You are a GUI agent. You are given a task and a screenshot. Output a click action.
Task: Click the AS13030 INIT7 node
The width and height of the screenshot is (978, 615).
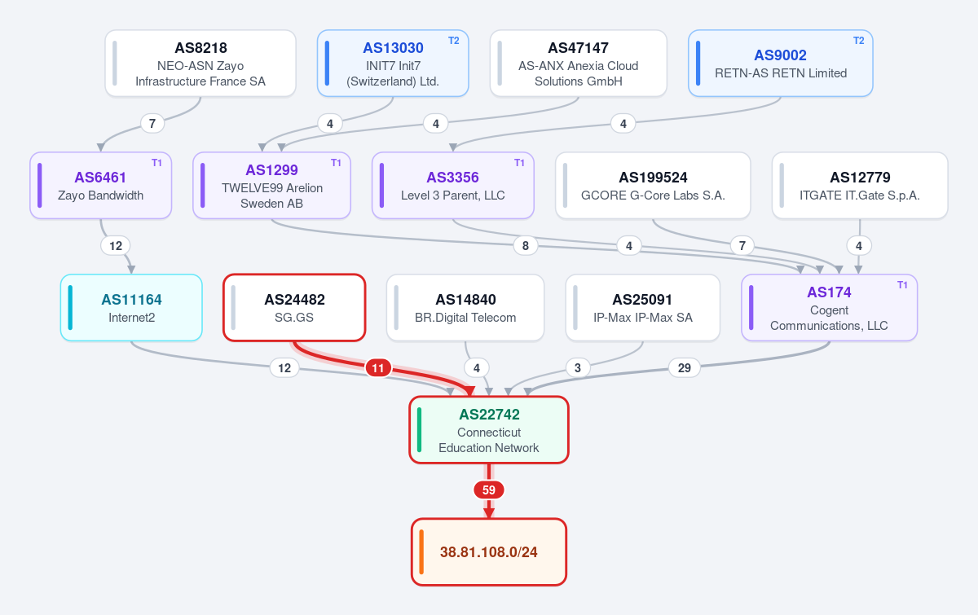pyautogui.click(x=393, y=64)
